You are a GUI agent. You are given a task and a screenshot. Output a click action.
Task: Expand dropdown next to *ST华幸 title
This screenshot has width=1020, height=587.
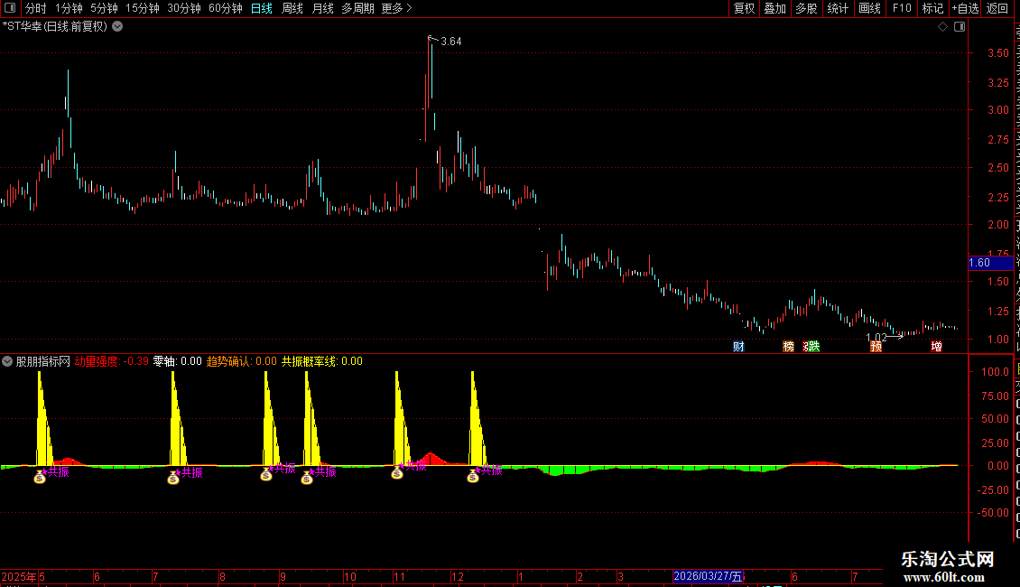click(x=117, y=27)
